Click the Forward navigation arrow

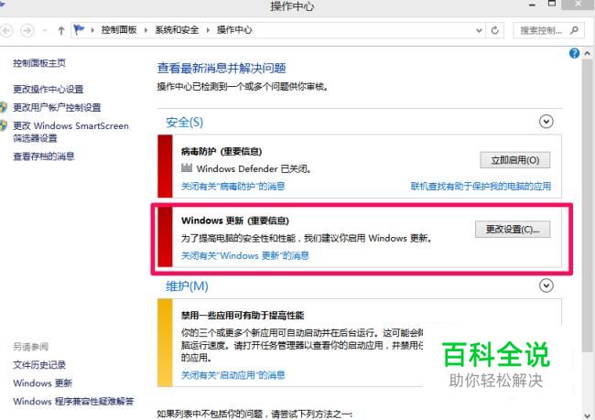27,30
